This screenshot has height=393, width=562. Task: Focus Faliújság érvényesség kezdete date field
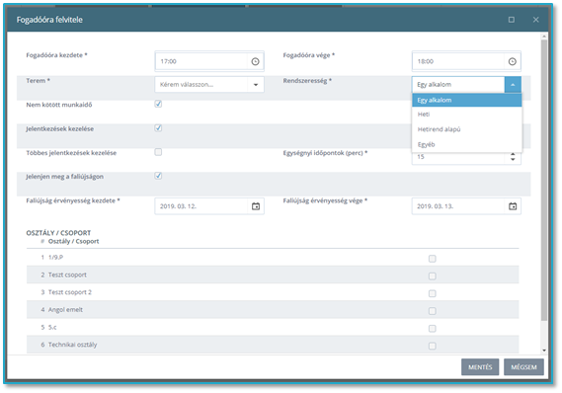[x=201, y=206]
